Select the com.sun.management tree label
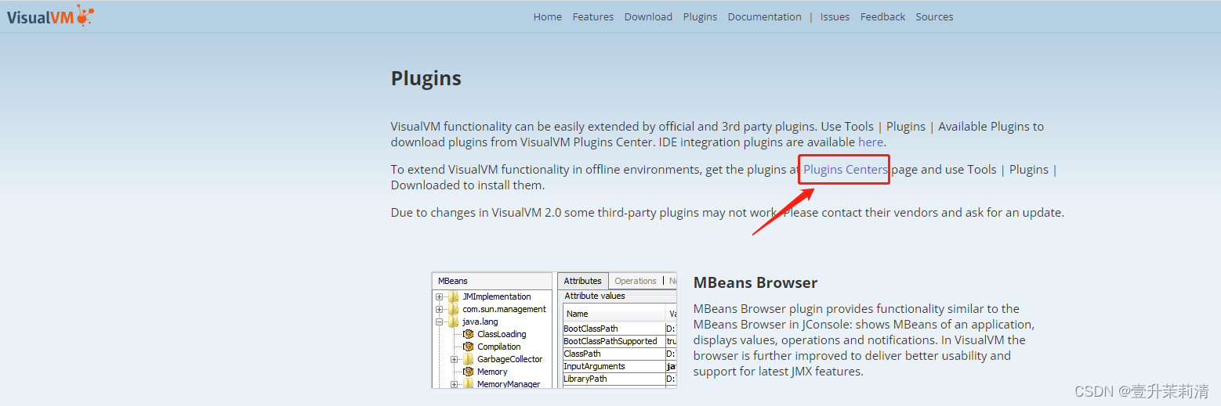 point(504,309)
